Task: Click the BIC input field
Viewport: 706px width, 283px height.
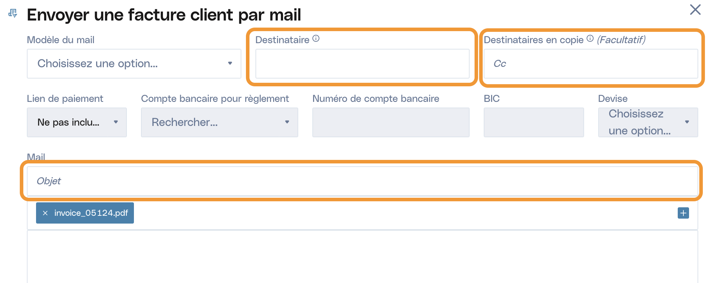Action: [x=534, y=122]
